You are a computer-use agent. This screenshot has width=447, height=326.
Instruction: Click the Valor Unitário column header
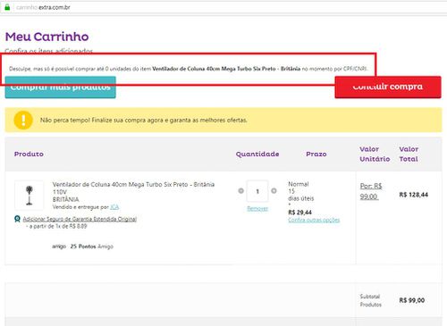375,154
